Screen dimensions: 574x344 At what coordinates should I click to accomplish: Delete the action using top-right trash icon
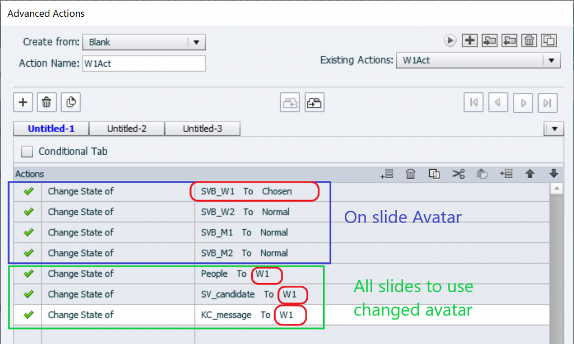coord(529,40)
